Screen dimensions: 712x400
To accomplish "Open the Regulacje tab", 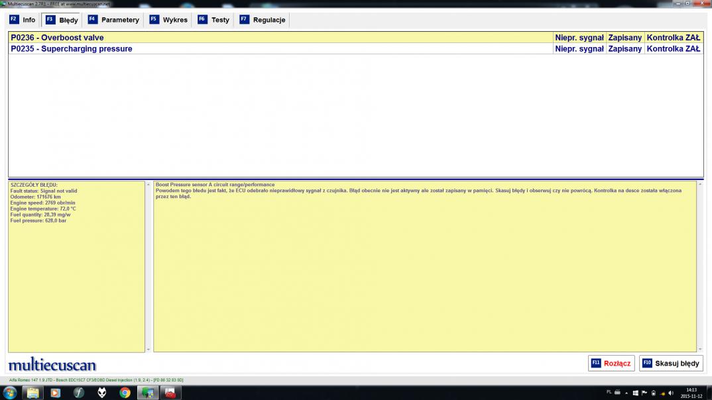I will point(263,20).
